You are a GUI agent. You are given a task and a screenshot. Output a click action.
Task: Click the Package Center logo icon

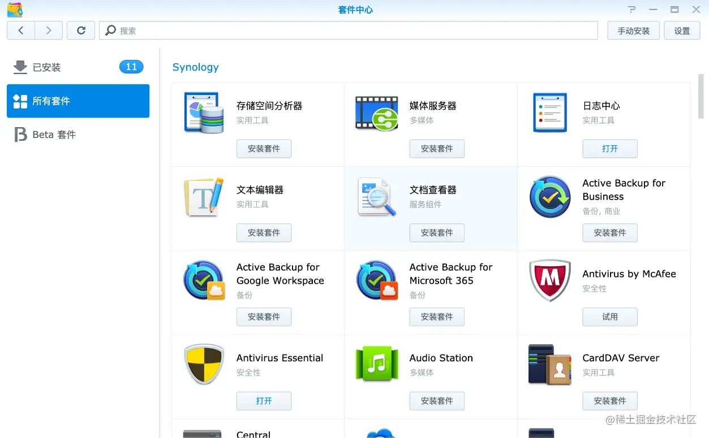coord(15,10)
